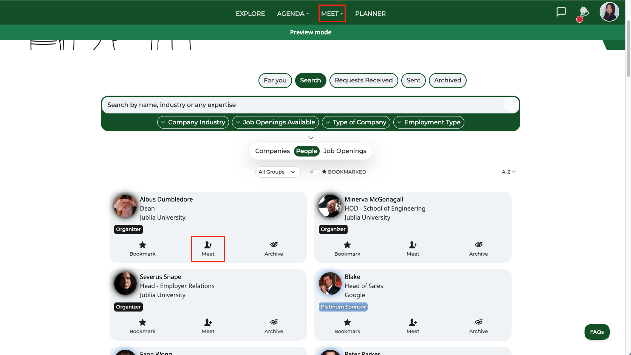
Task: Change the A-Z sort order
Action: [x=509, y=172]
